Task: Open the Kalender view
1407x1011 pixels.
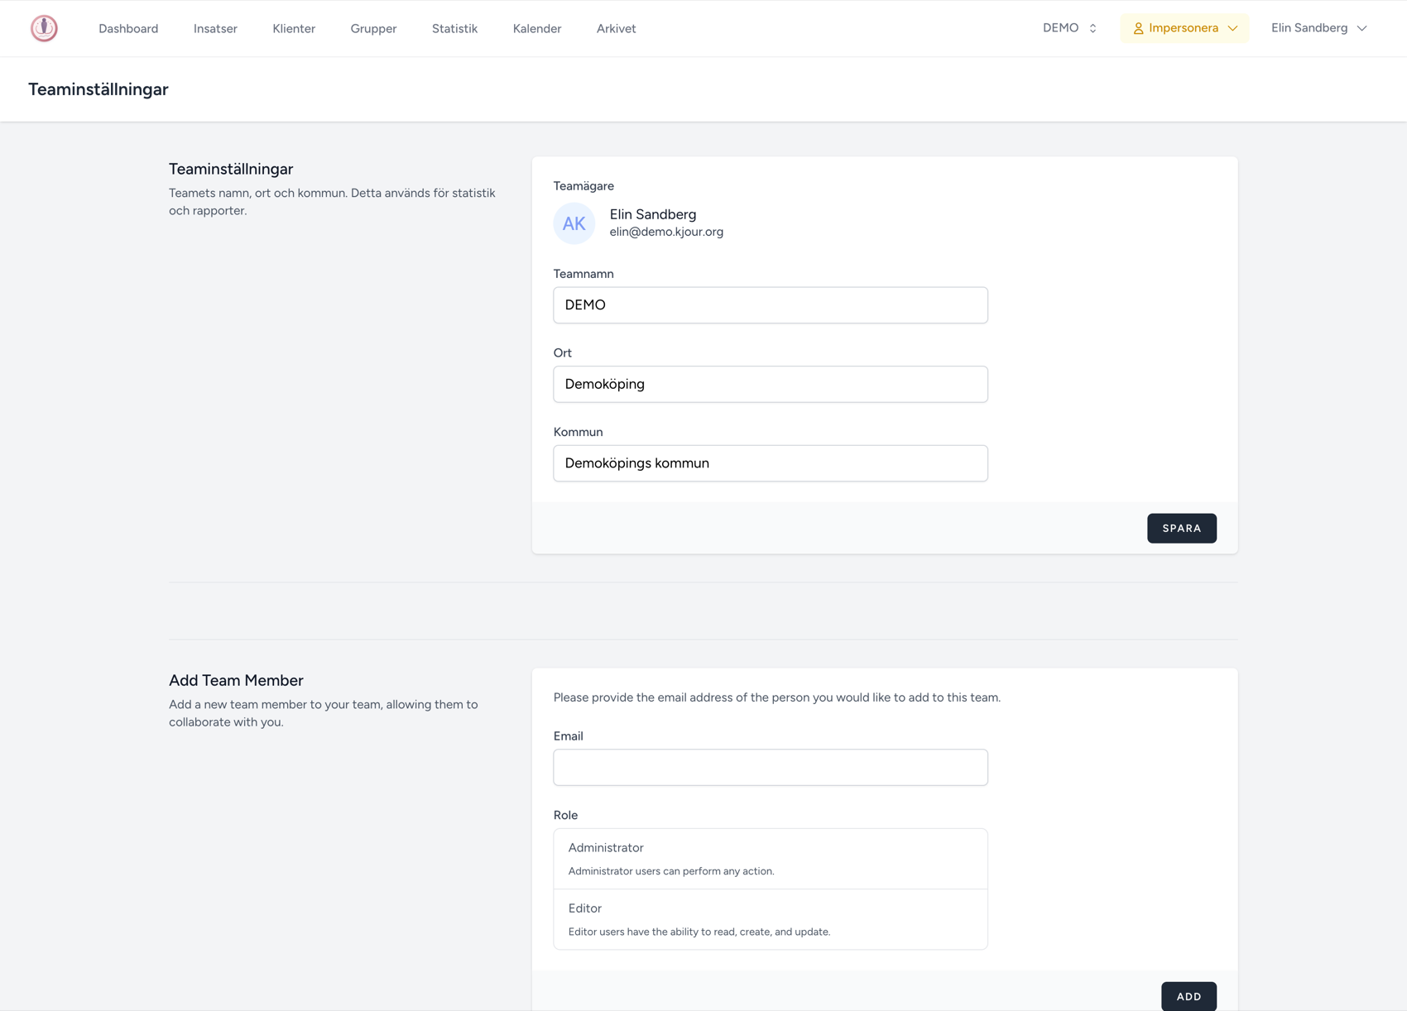Action: [x=537, y=28]
